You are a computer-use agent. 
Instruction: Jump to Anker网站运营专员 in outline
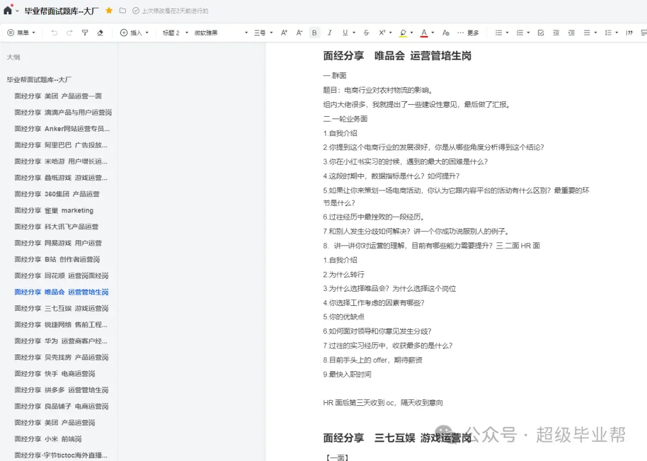coord(62,129)
